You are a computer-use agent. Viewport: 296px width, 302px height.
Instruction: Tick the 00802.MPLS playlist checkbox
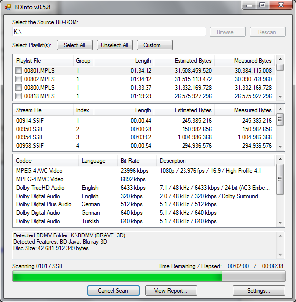(18, 79)
